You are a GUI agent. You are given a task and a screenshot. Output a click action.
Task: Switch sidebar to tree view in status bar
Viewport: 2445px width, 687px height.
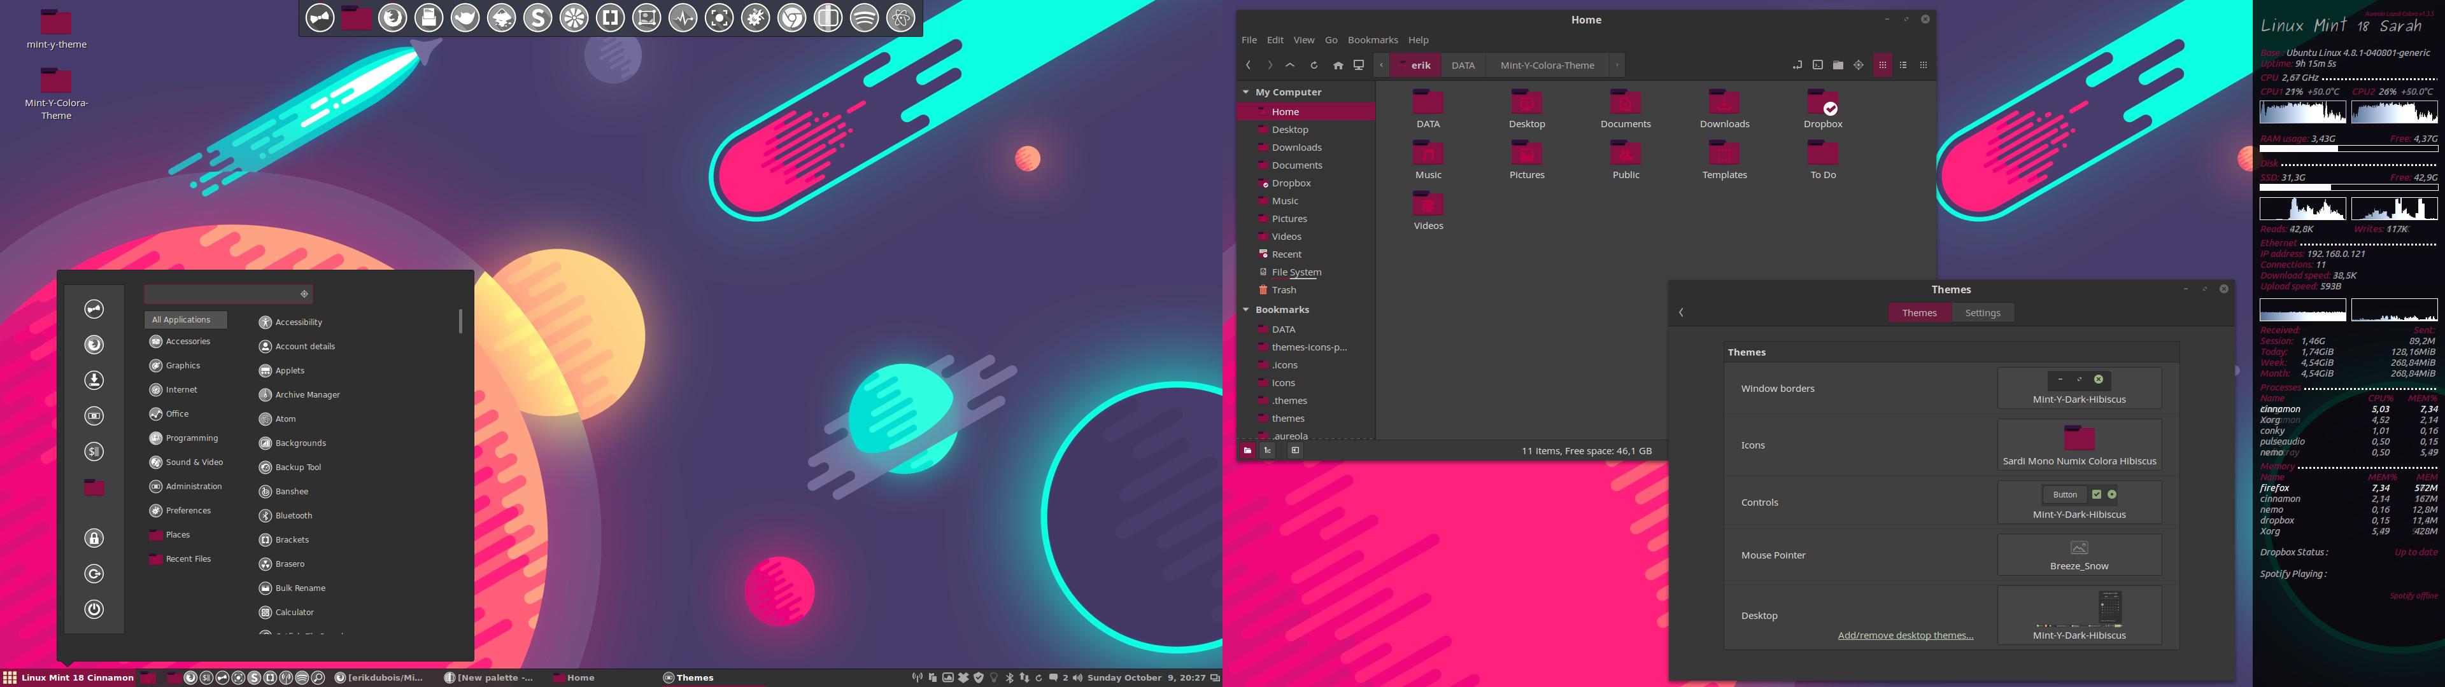(1268, 451)
